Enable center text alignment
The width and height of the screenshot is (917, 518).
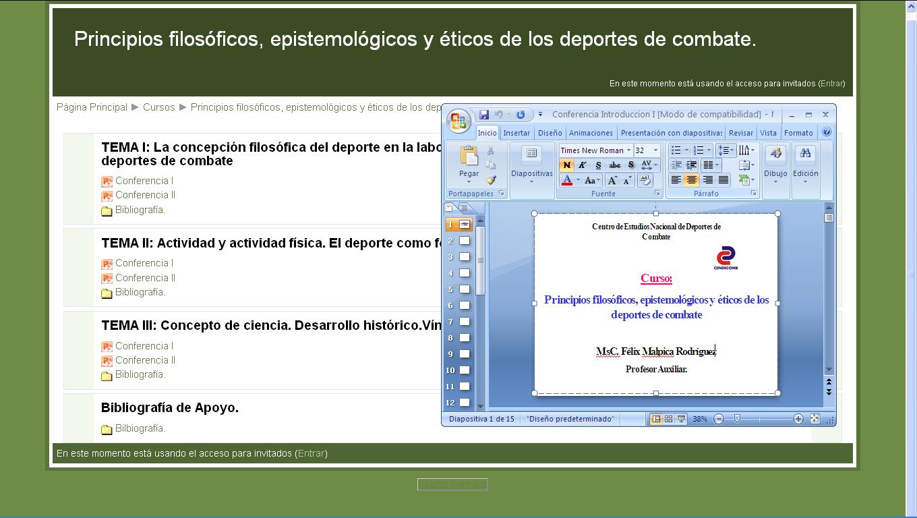[691, 180]
